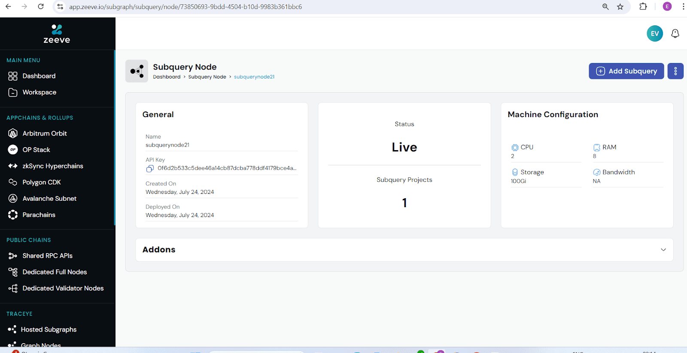The image size is (687, 353).
Task: Click the zkSync Hyperchains arrows icon
Action: tap(13, 166)
